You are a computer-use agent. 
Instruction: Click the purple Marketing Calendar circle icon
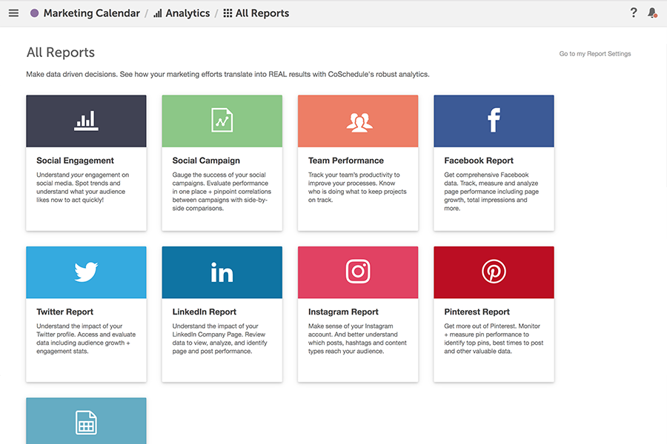click(34, 13)
